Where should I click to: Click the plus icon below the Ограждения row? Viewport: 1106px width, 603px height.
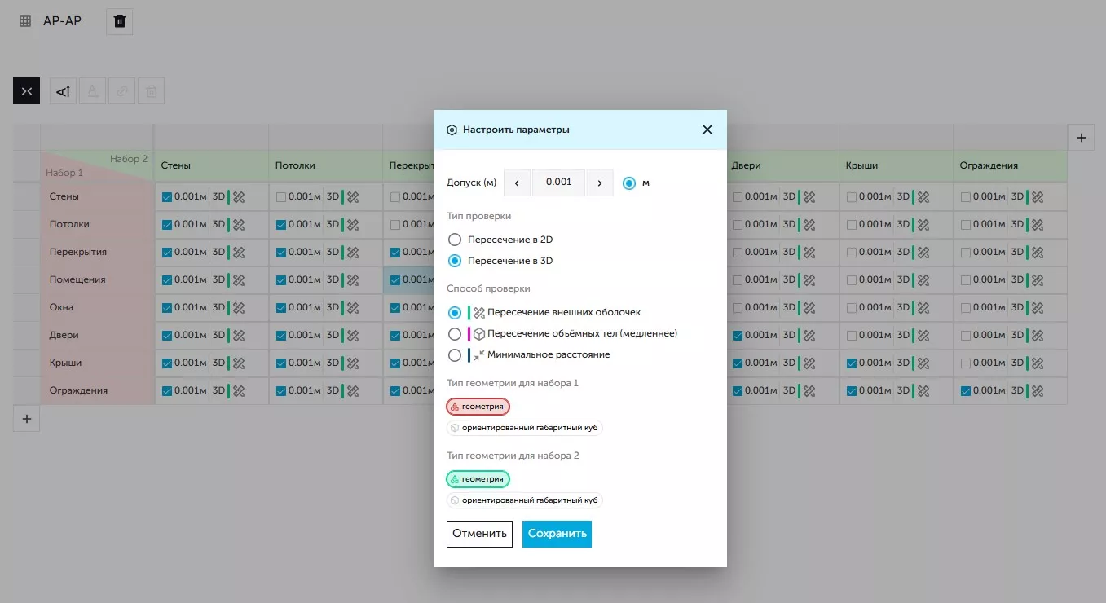tap(26, 419)
